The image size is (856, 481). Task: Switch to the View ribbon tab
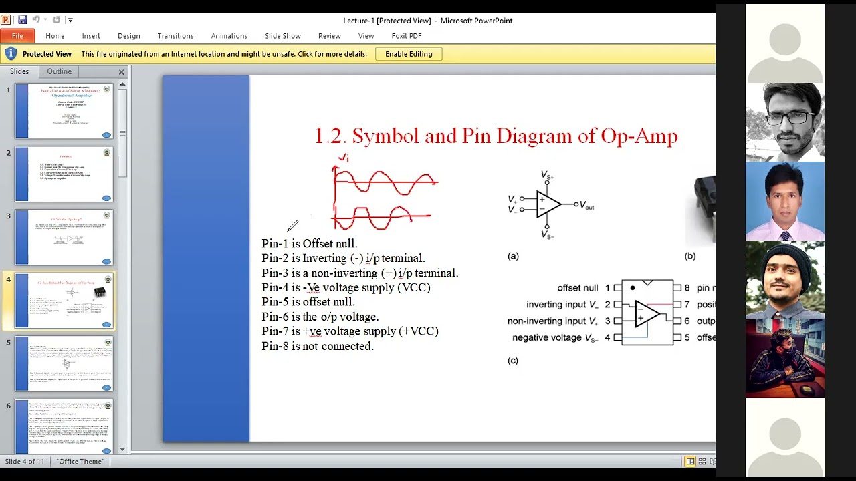click(366, 36)
